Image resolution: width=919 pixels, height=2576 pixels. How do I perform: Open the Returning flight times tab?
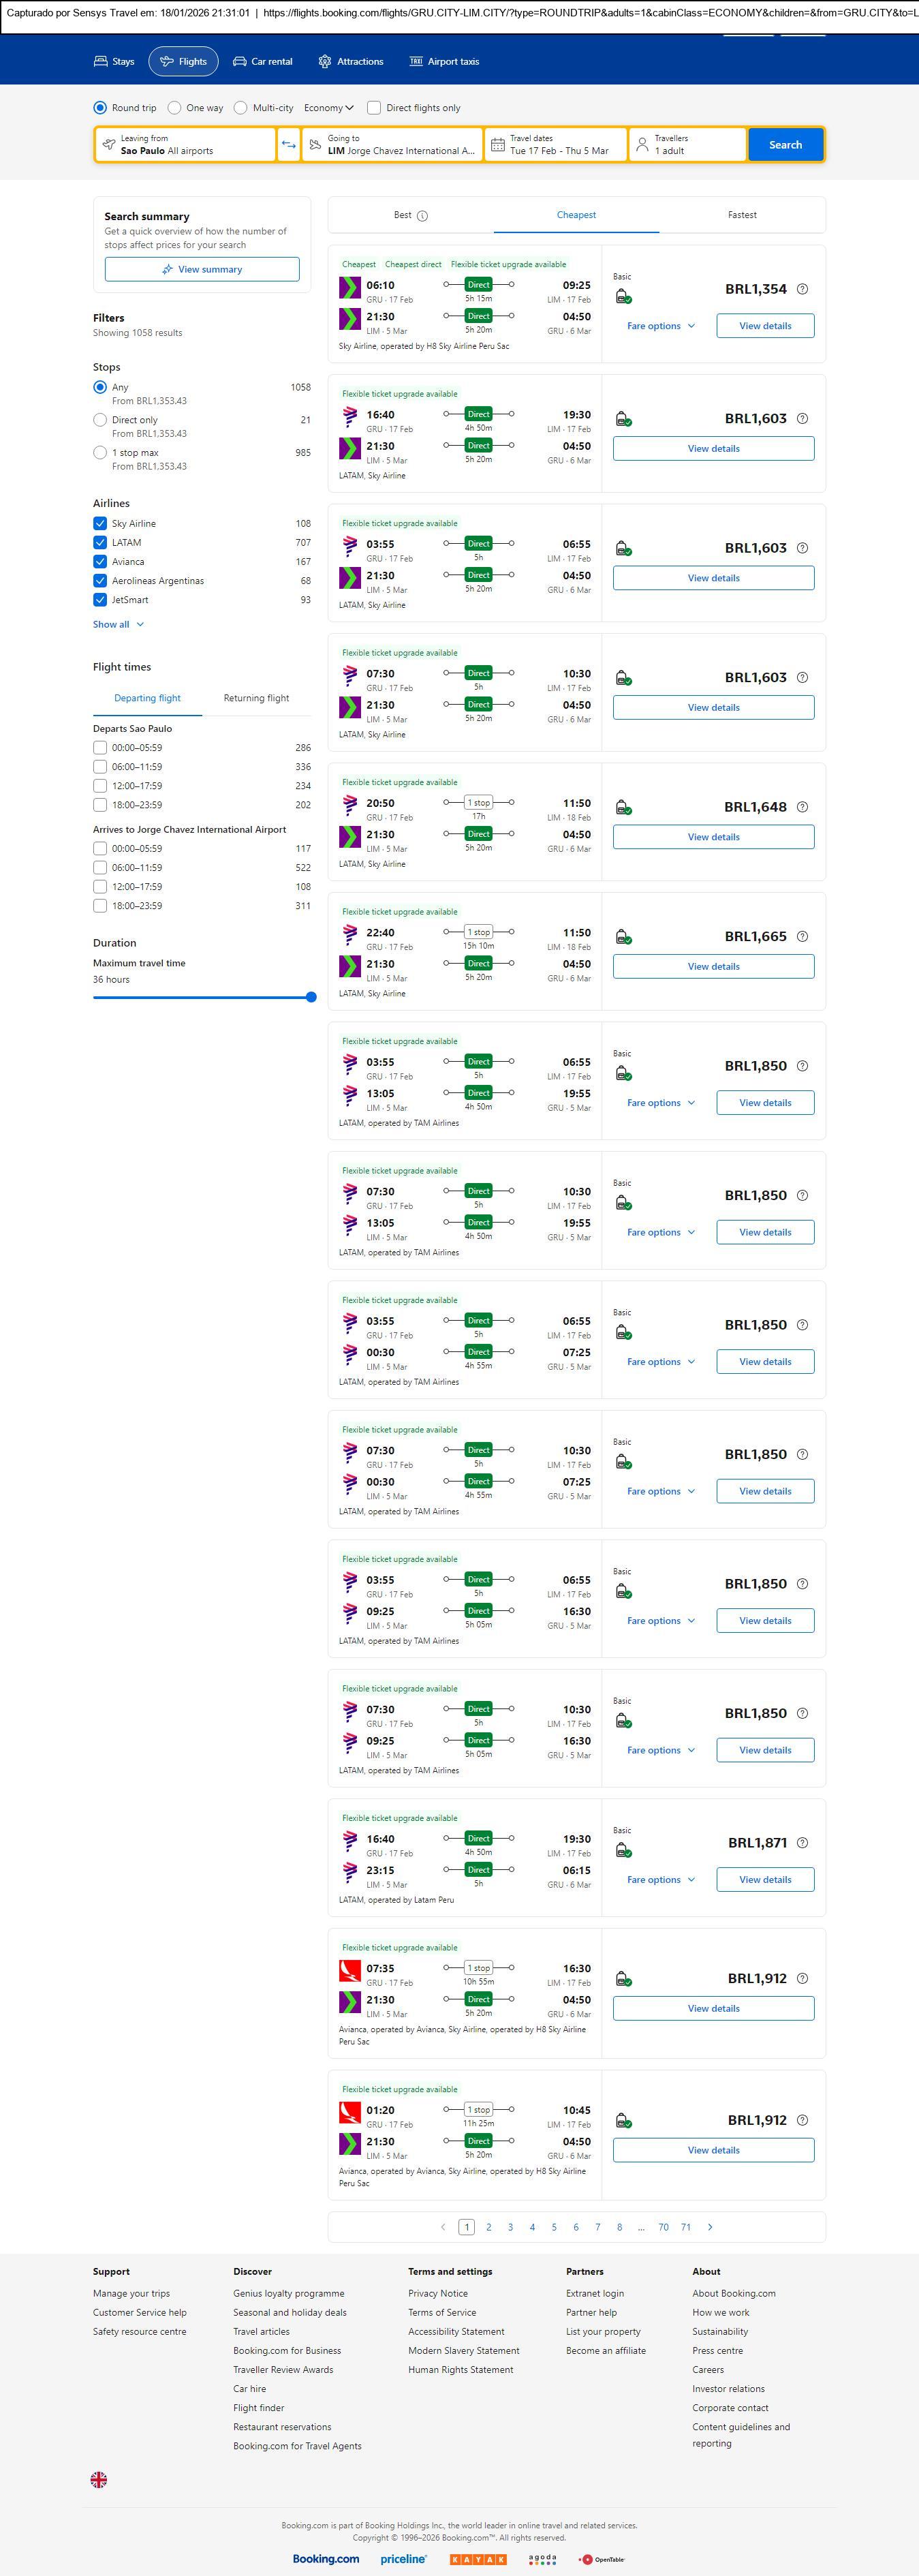tap(256, 698)
